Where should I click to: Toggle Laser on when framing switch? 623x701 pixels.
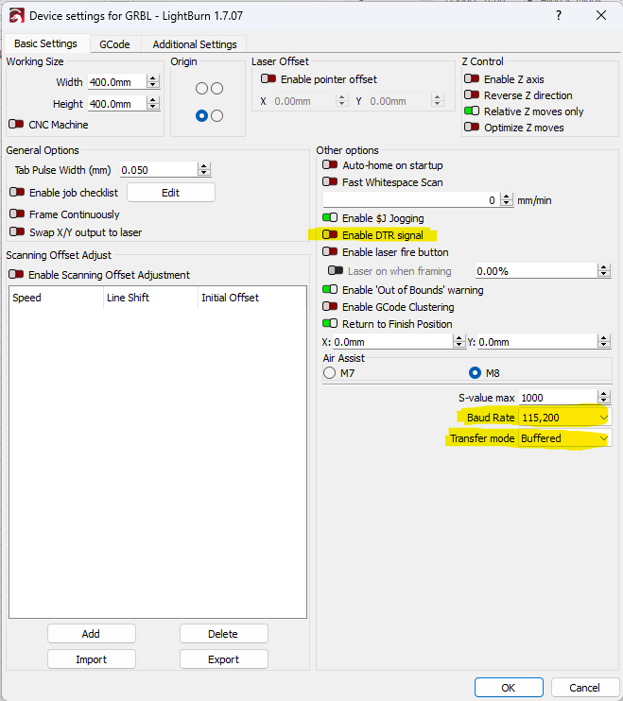(x=336, y=270)
